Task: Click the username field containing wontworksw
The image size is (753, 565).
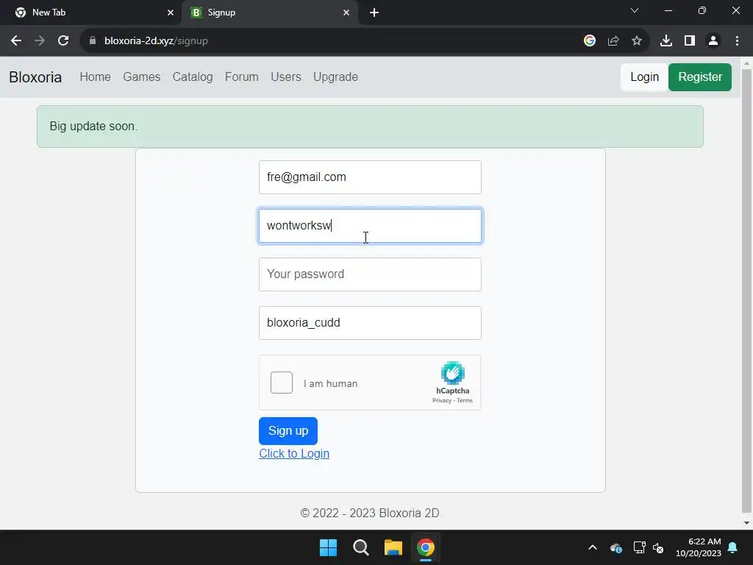Action: pos(371,226)
